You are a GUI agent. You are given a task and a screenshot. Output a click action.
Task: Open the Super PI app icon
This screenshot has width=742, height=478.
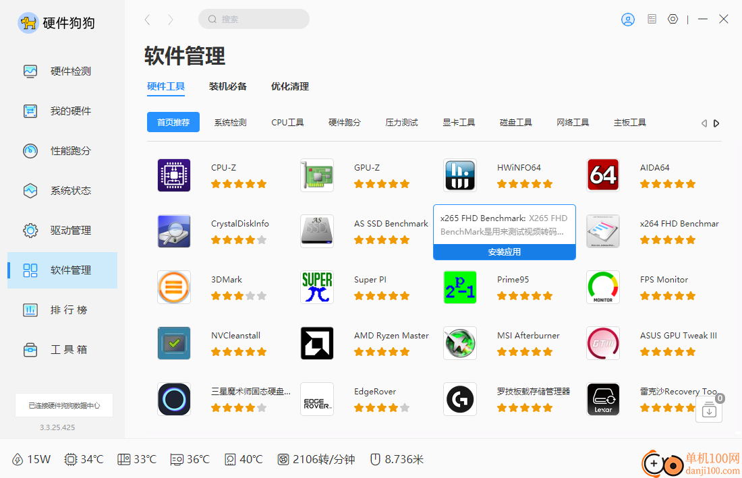pos(317,287)
